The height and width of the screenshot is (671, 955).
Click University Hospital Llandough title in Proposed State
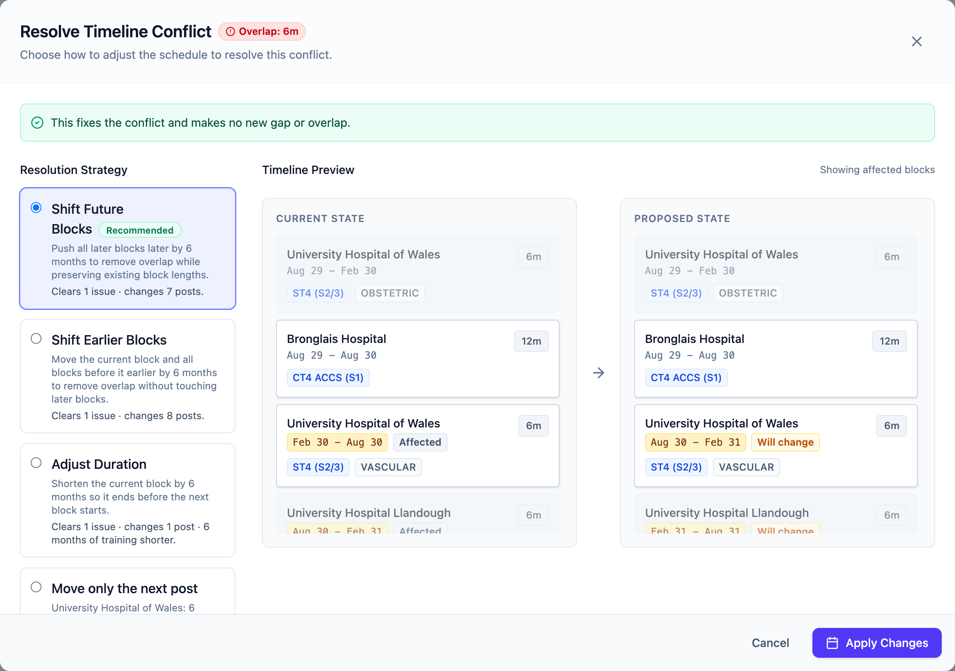pos(727,513)
